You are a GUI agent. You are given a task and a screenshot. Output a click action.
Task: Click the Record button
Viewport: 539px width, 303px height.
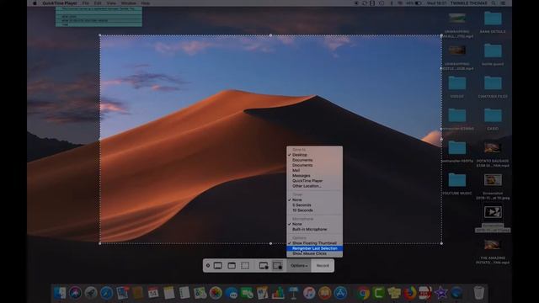pos(323,266)
